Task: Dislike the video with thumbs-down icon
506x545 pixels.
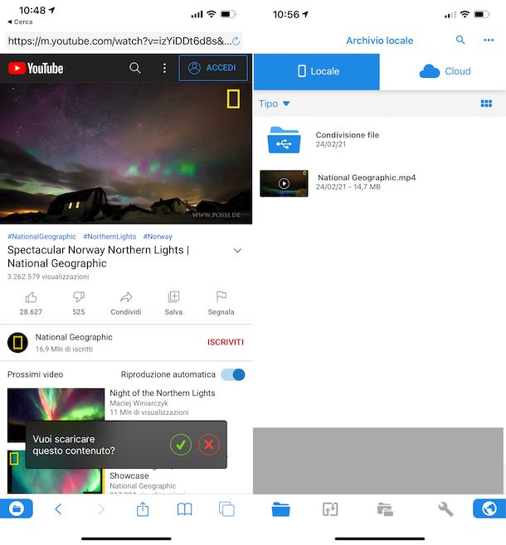Action: (79, 297)
